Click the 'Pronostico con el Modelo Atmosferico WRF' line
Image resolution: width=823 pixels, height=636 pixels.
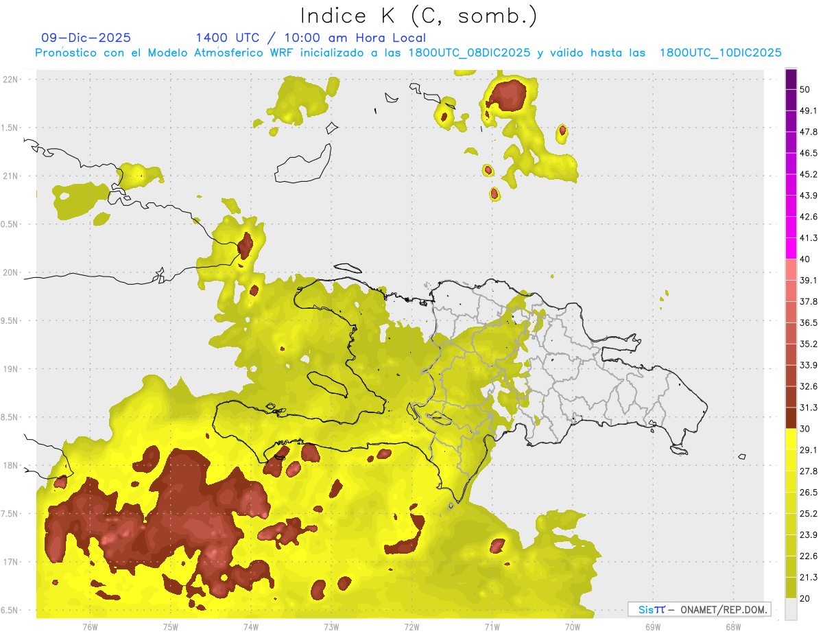coord(409,52)
